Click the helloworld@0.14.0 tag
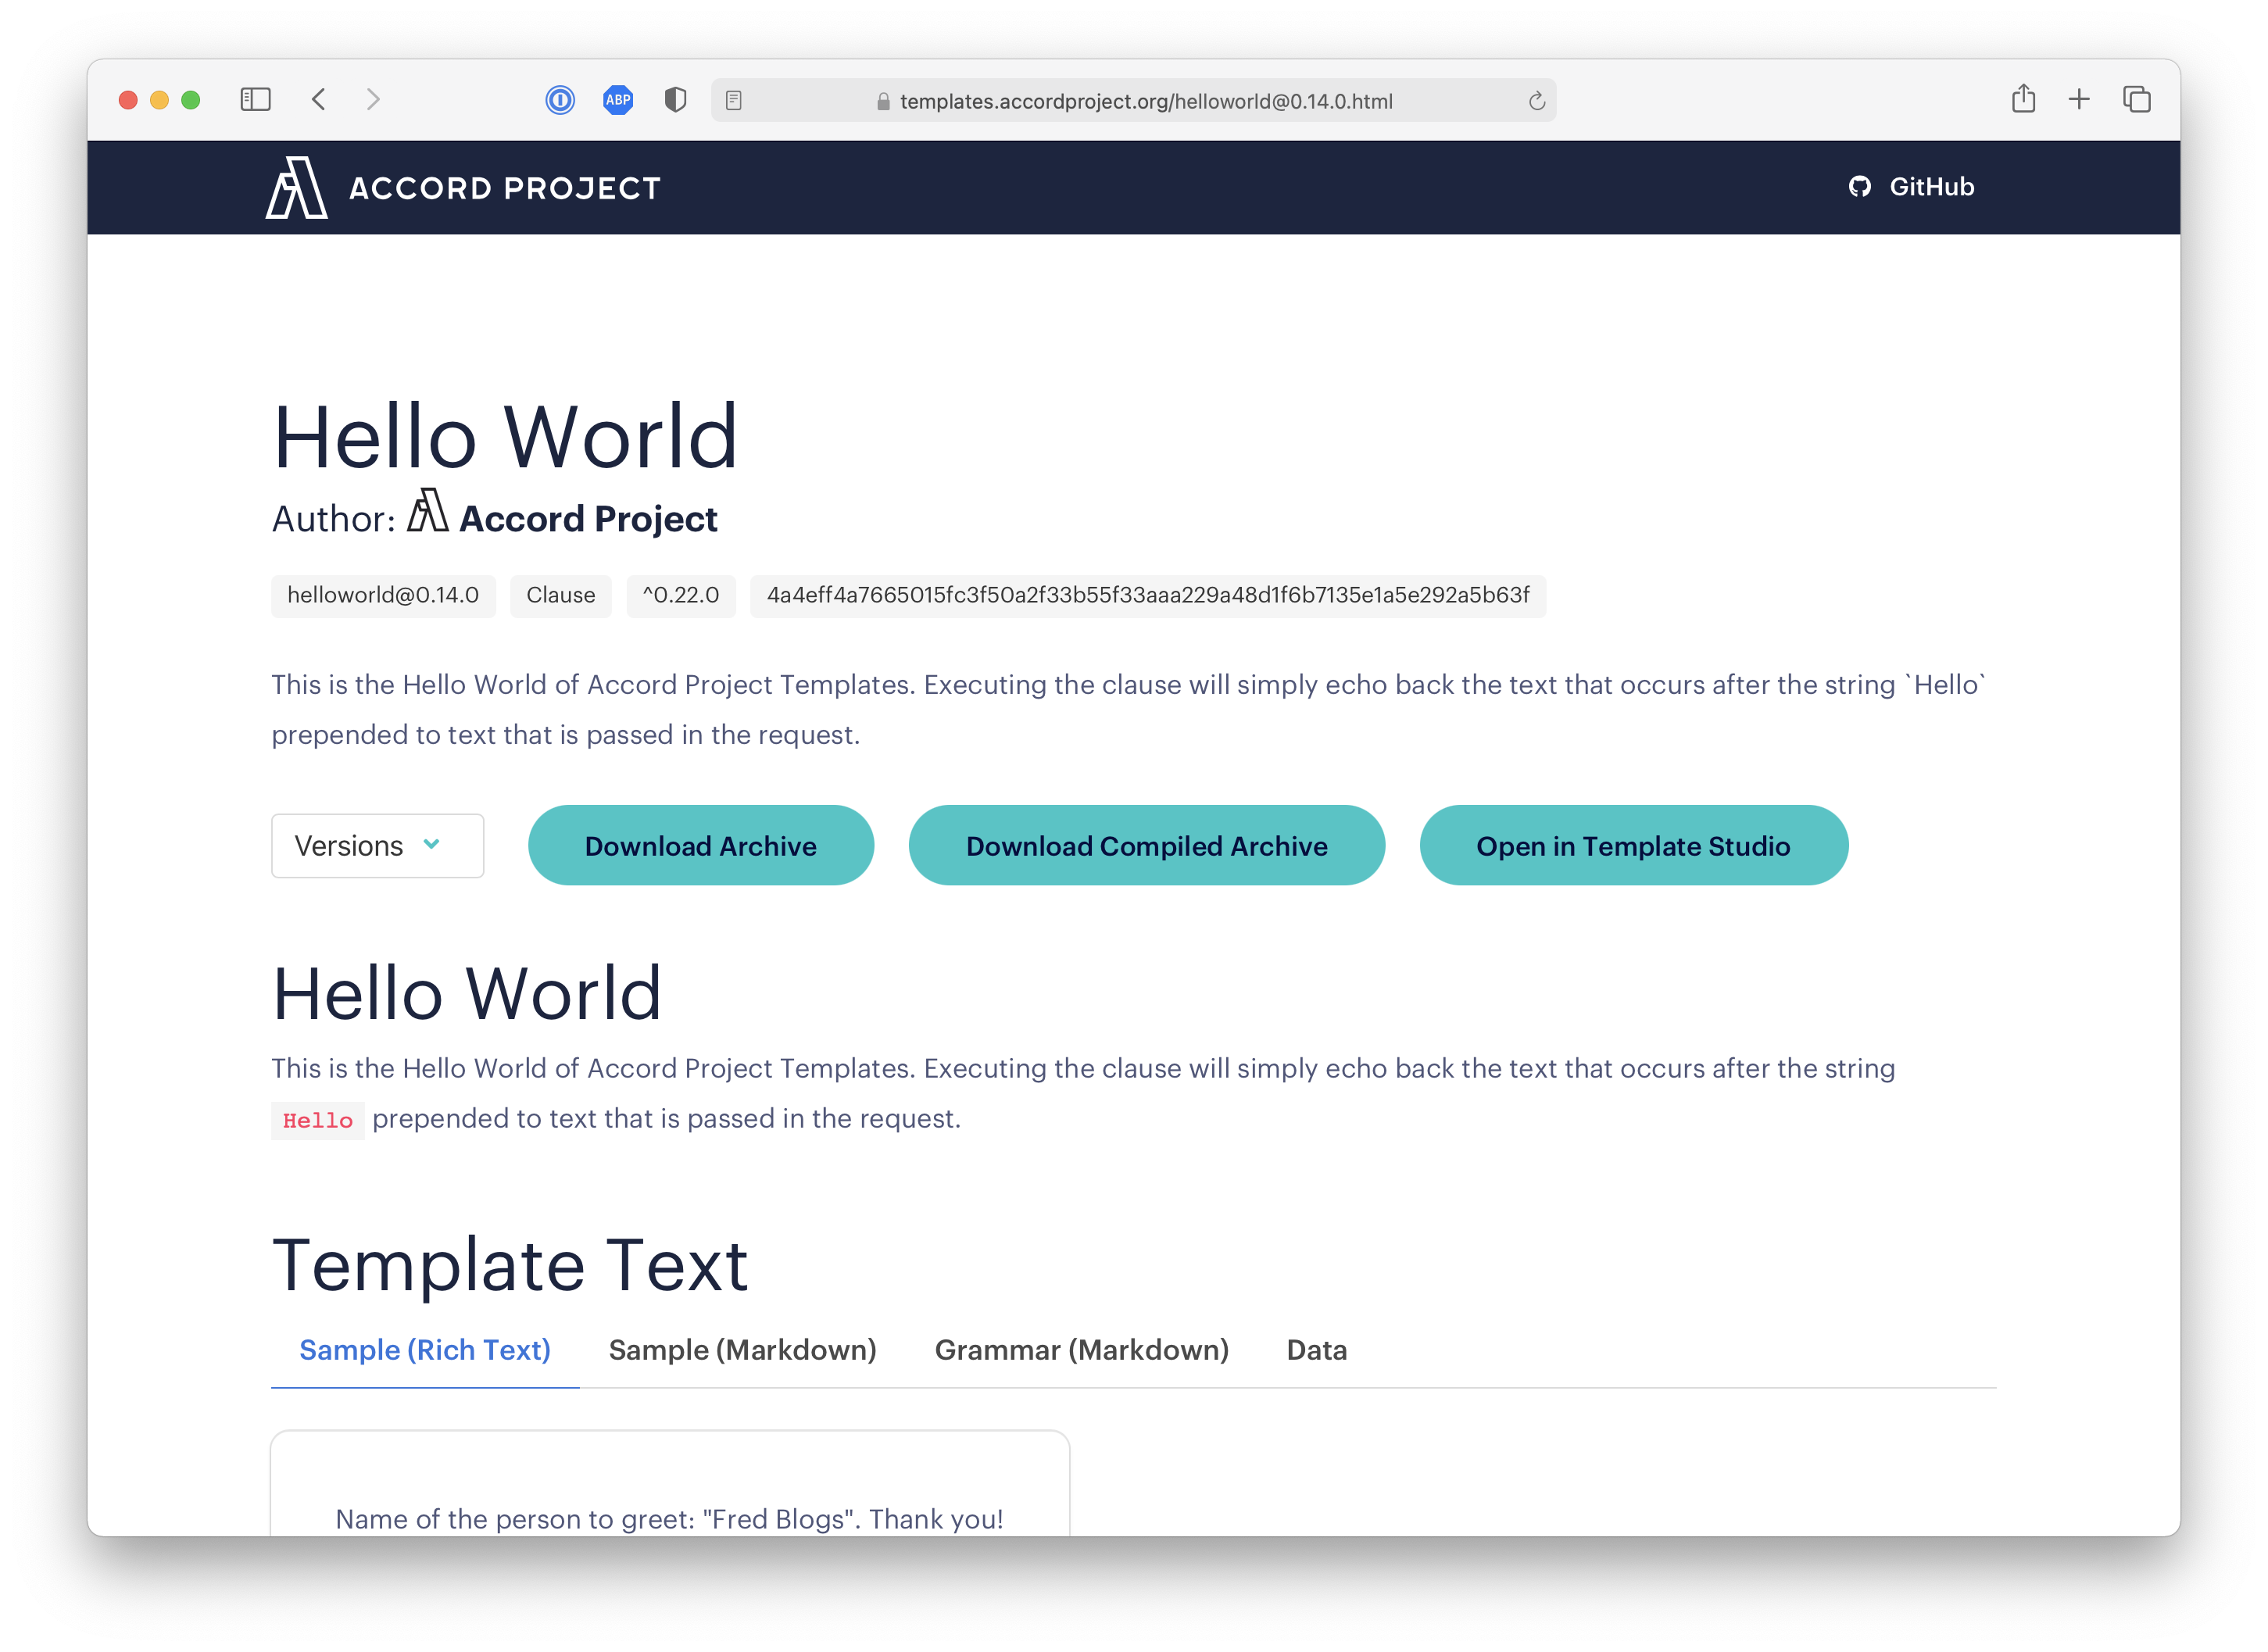 click(383, 595)
